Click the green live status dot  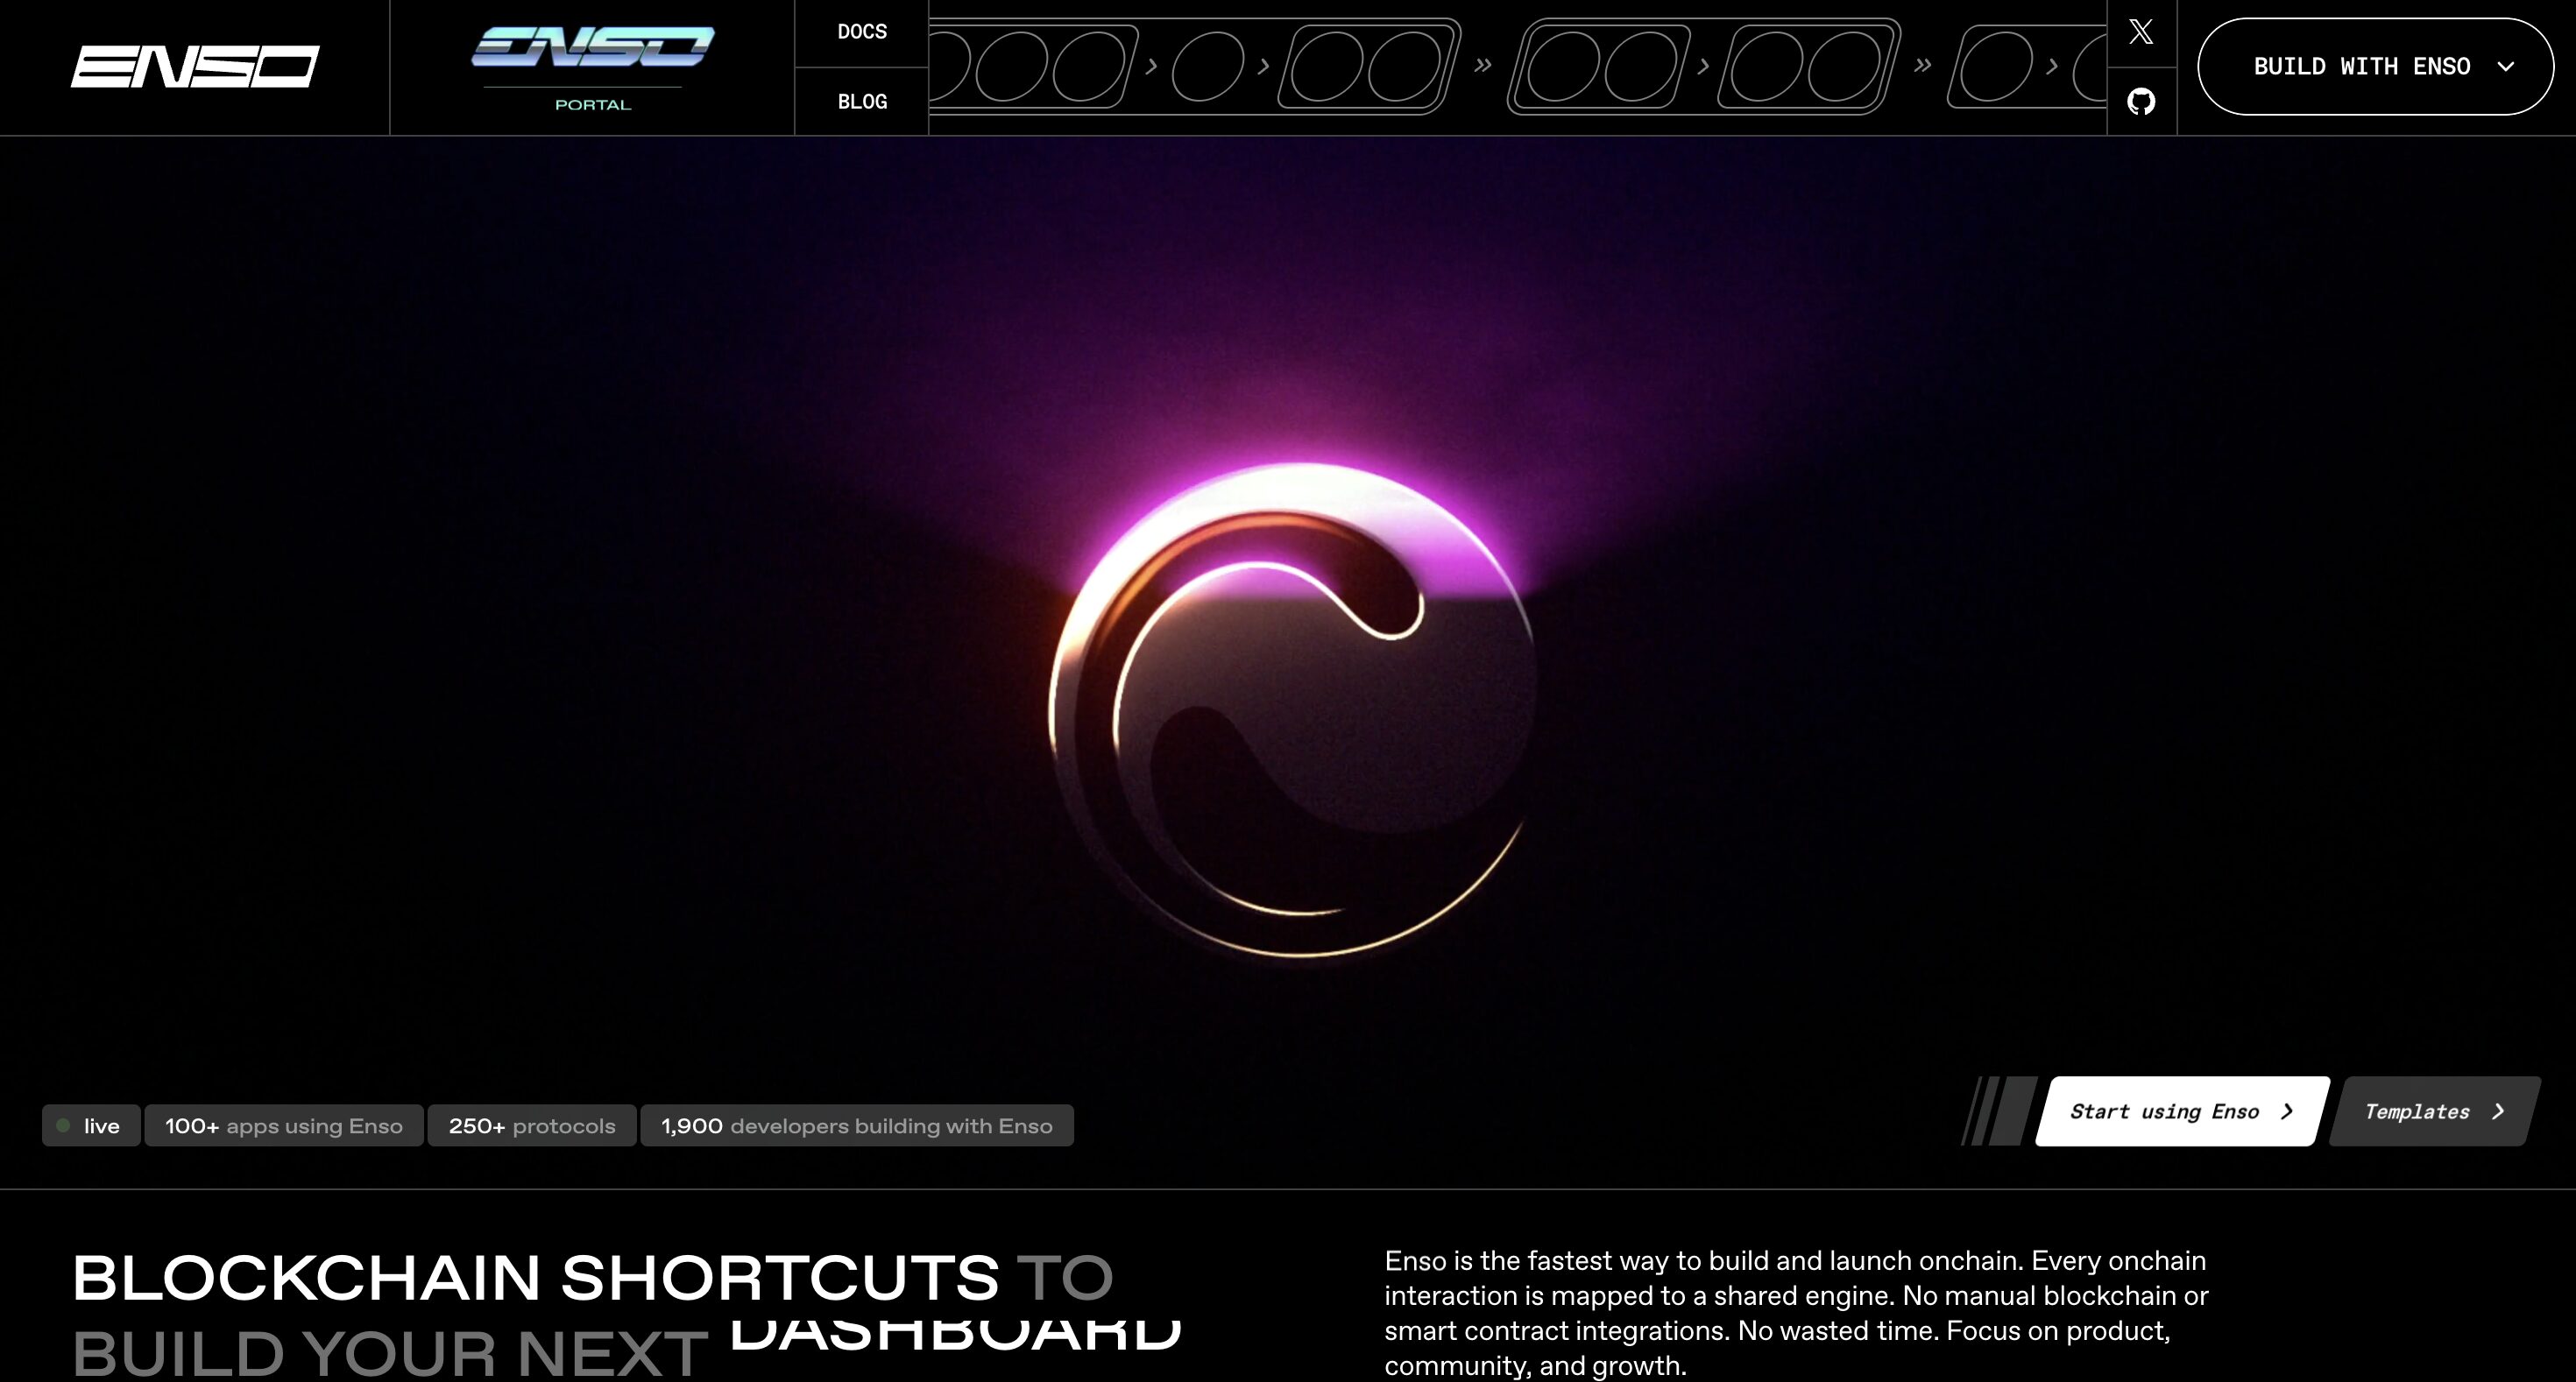tap(64, 1125)
